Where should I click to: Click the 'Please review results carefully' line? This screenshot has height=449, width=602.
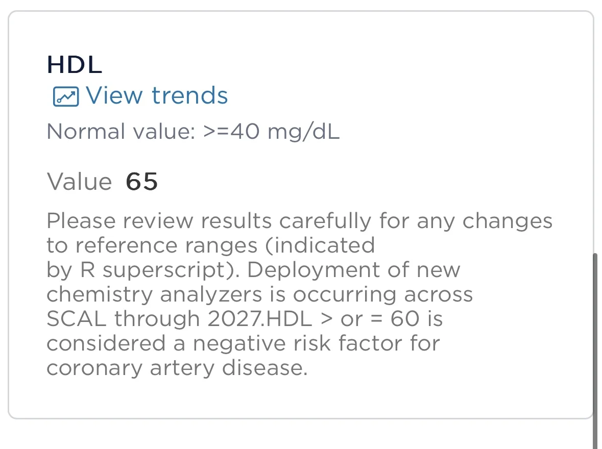(x=299, y=221)
